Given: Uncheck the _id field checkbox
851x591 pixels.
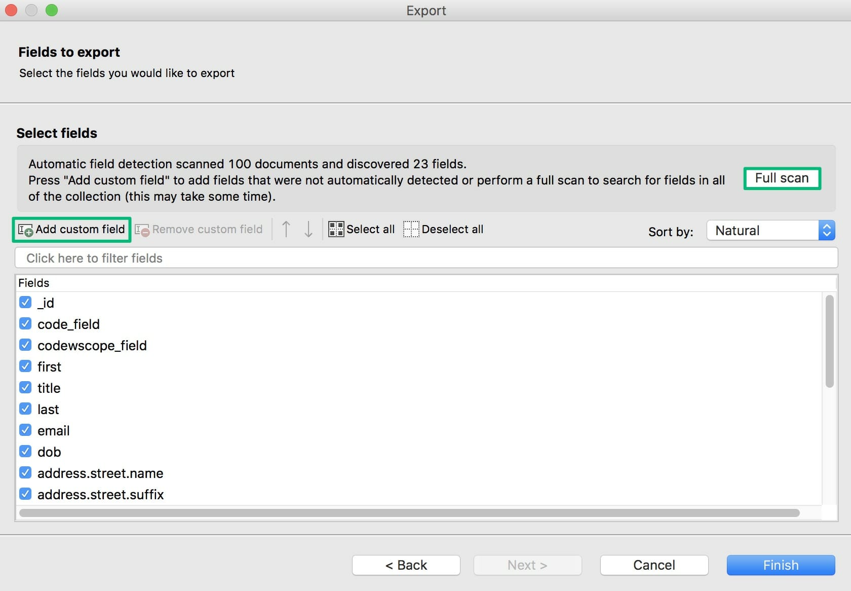Looking at the screenshot, I should click(25, 303).
